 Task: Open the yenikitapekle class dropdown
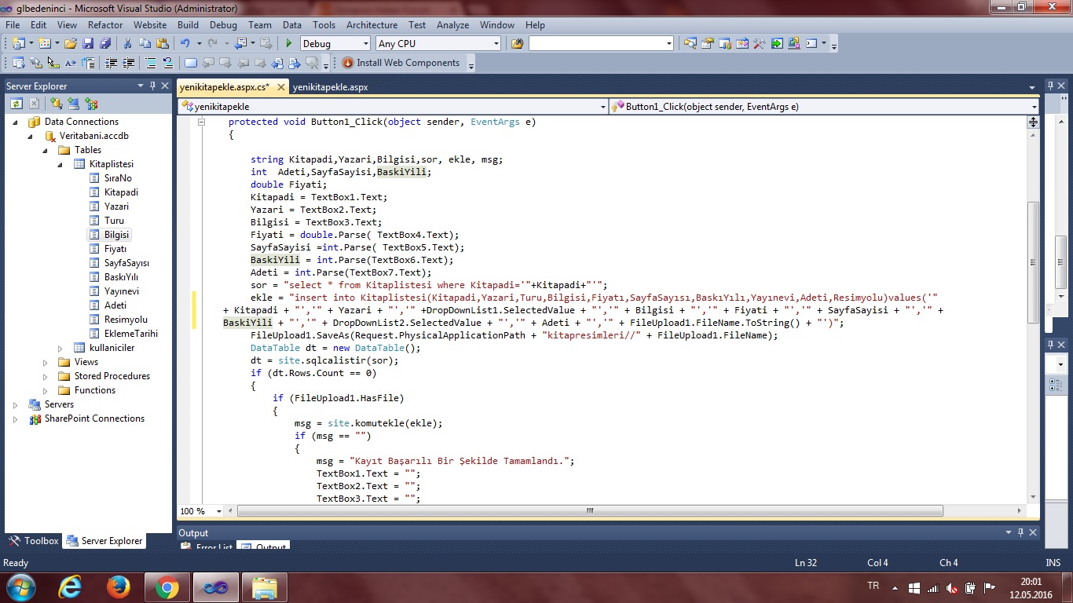(602, 106)
